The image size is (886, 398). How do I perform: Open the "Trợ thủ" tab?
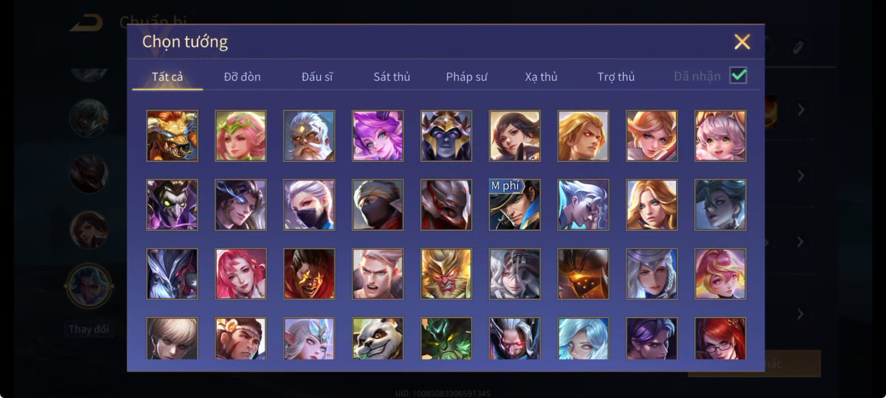coord(616,76)
